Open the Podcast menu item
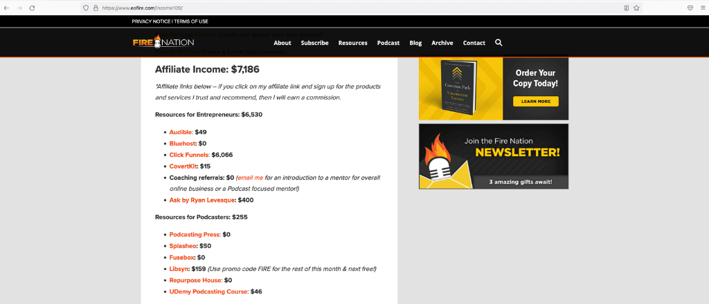Image resolution: width=709 pixels, height=304 pixels. pyautogui.click(x=388, y=43)
